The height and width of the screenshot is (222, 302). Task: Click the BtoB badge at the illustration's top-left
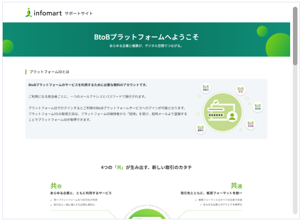click(x=206, y=87)
